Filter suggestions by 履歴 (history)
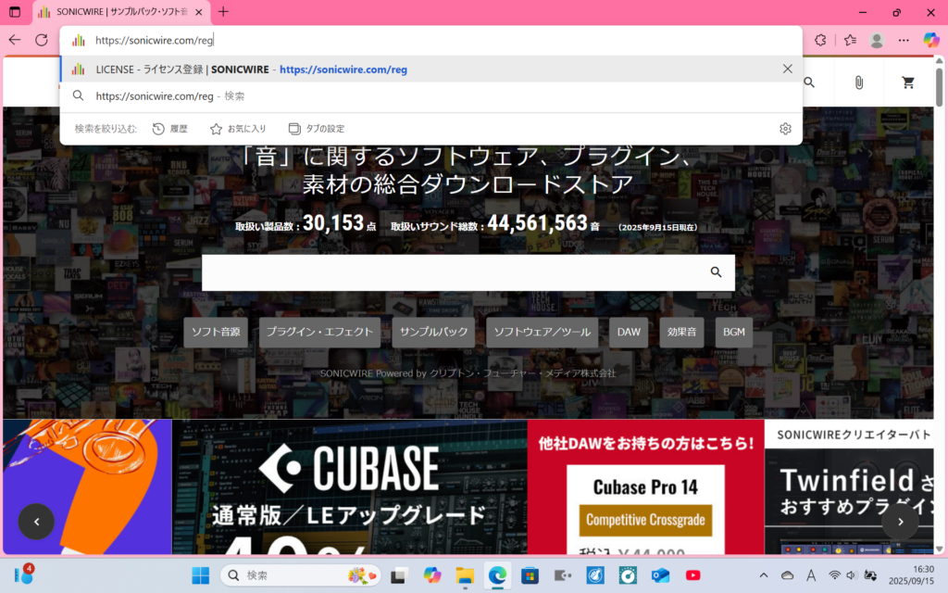The image size is (948, 593). click(169, 129)
